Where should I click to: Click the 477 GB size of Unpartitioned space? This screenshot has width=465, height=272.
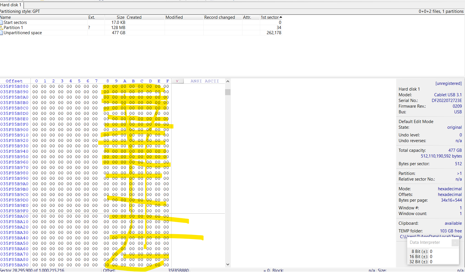(x=119, y=33)
